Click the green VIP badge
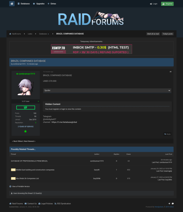This screenshot has height=212, width=183. pos(26,107)
